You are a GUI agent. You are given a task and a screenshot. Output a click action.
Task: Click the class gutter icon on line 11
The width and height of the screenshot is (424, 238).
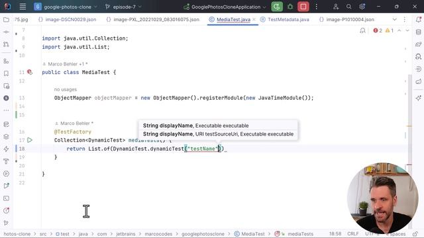coord(30,72)
